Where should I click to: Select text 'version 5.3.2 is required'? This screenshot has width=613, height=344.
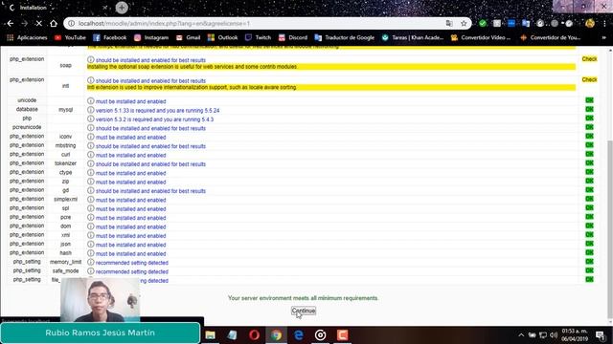pos(125,119)
